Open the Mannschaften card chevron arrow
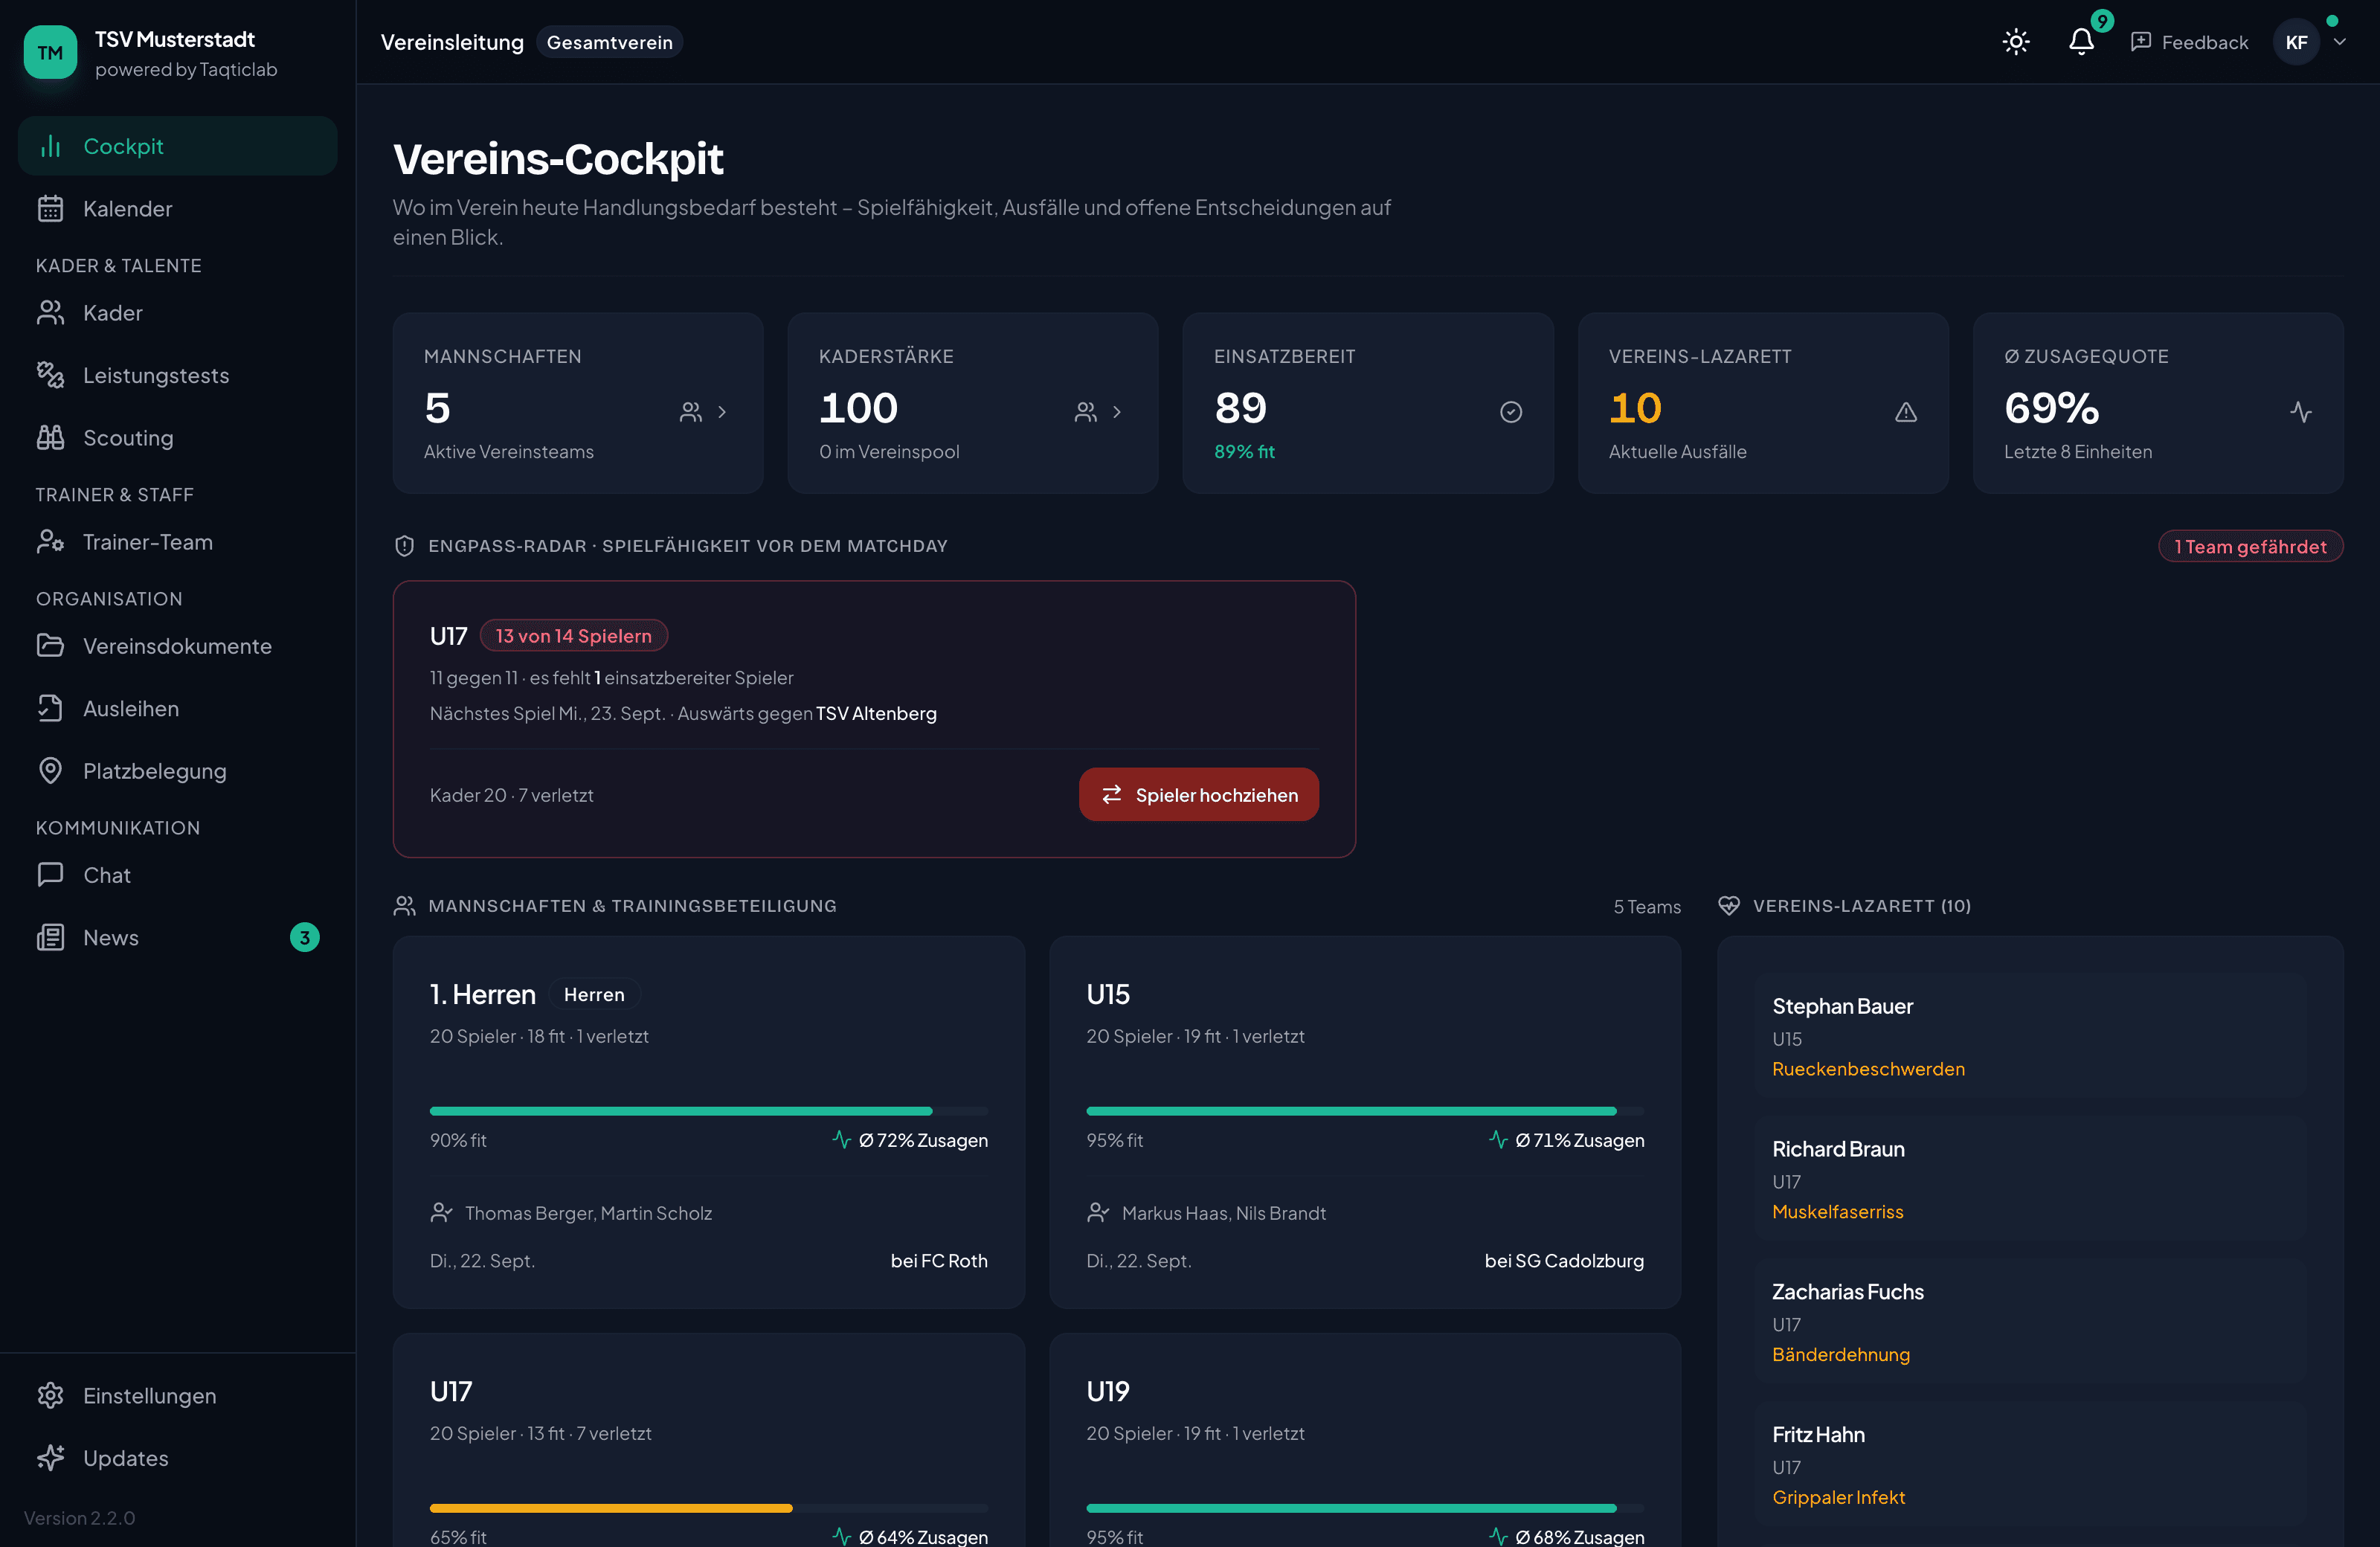 [x=722, y=412]
